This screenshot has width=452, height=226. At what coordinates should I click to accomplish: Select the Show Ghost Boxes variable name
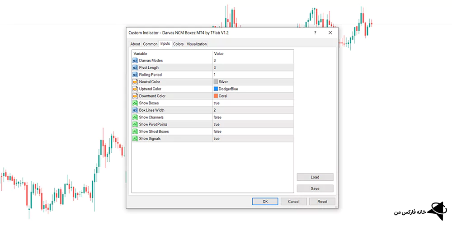tap(154, 132)
